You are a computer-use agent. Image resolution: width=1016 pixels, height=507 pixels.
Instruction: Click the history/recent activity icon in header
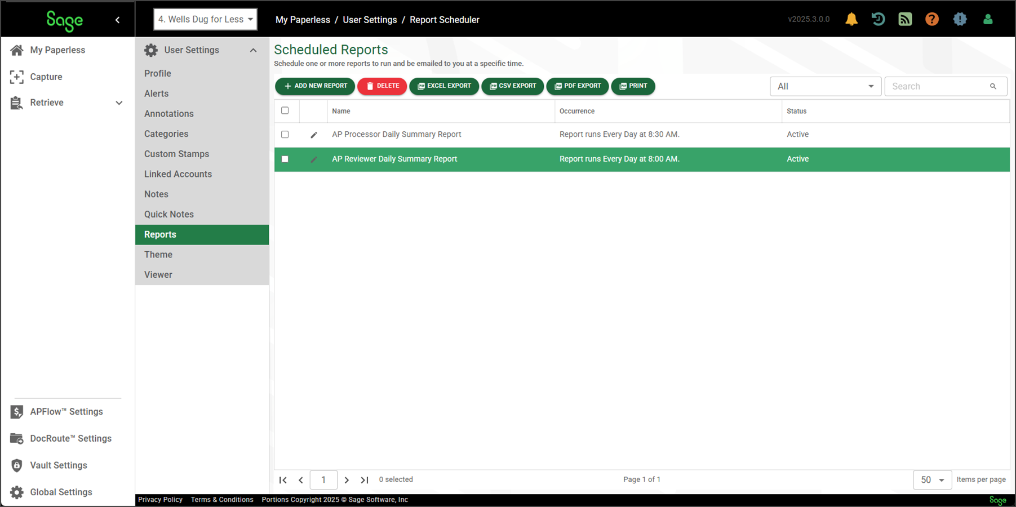tap(878, 19)
